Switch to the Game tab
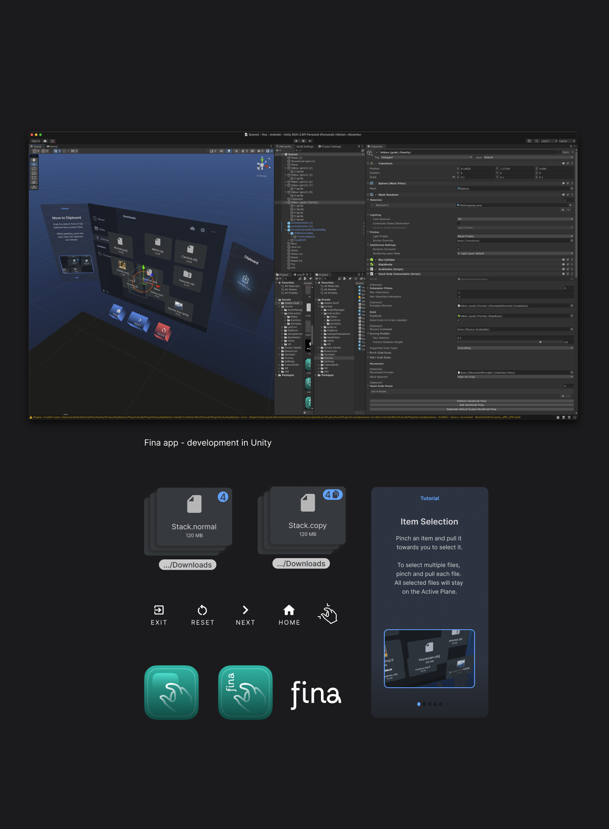609x829 pixels. pos(52,146)
